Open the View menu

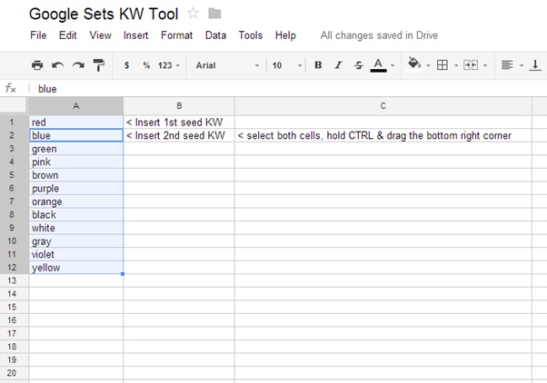(x=100, y=35)
